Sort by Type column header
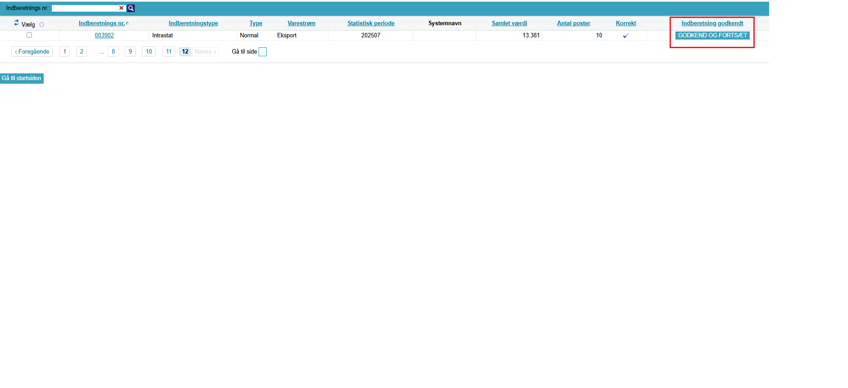The width and height of the screenshot is (848, 388). 256,23
